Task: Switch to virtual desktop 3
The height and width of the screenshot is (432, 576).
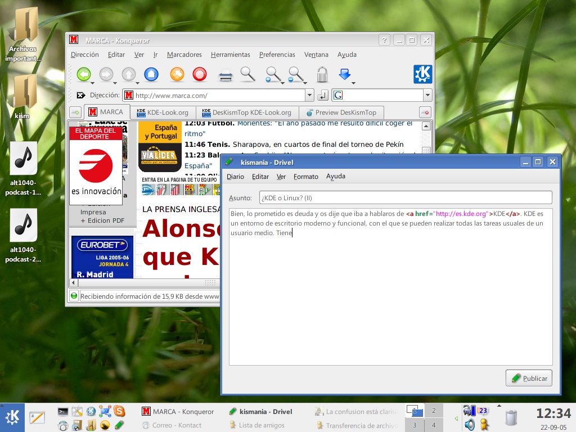Action: click(415, 425)
